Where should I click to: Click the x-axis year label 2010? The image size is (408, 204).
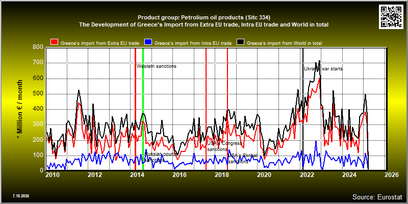pos(53,175)
